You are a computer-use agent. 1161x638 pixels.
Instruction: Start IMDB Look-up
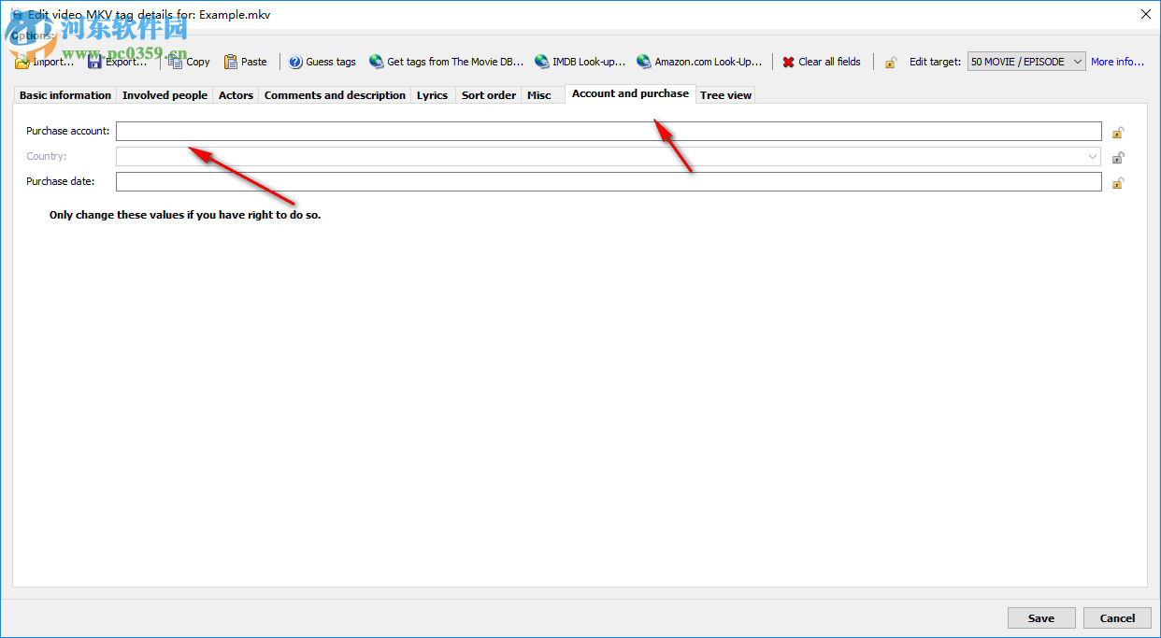coord(580,61)
